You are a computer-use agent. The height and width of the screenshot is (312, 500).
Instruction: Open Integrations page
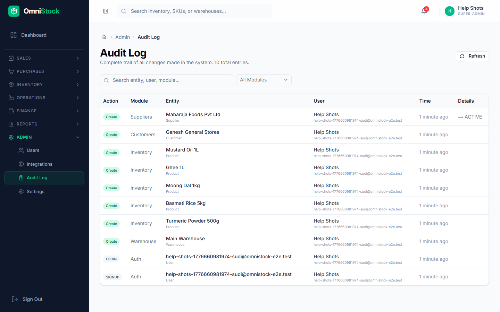click(x=44, y=164)
